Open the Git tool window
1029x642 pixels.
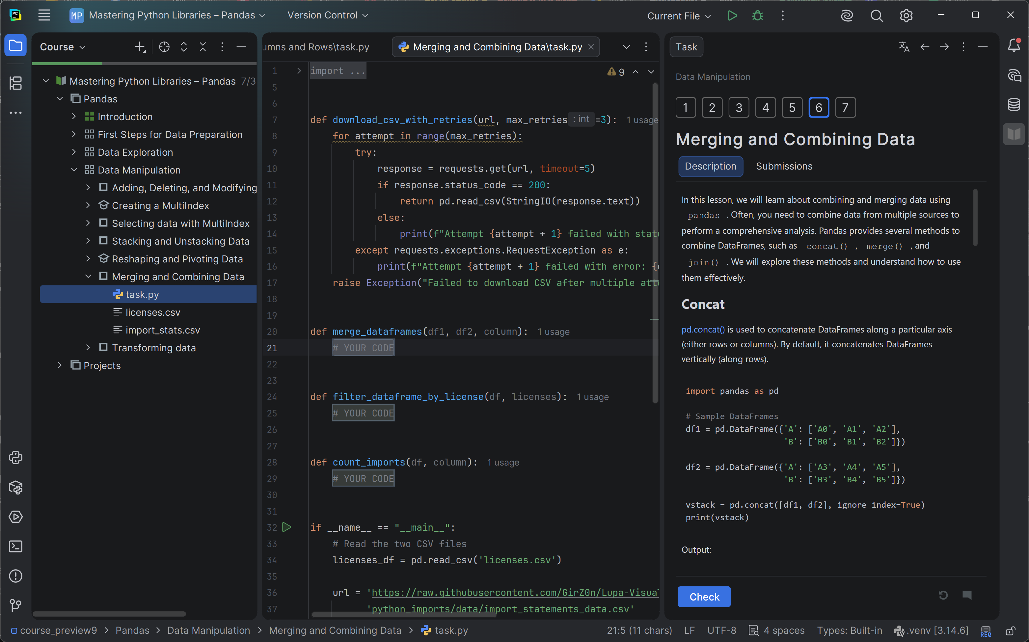pyautogui.click(x=16, y=605)
